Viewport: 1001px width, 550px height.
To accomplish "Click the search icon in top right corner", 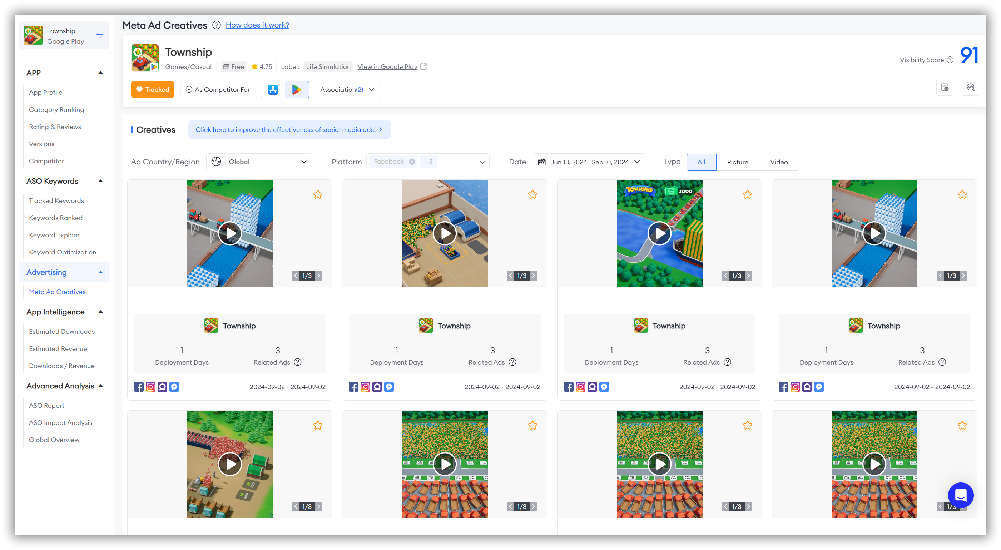I will (x=971, y=88).
